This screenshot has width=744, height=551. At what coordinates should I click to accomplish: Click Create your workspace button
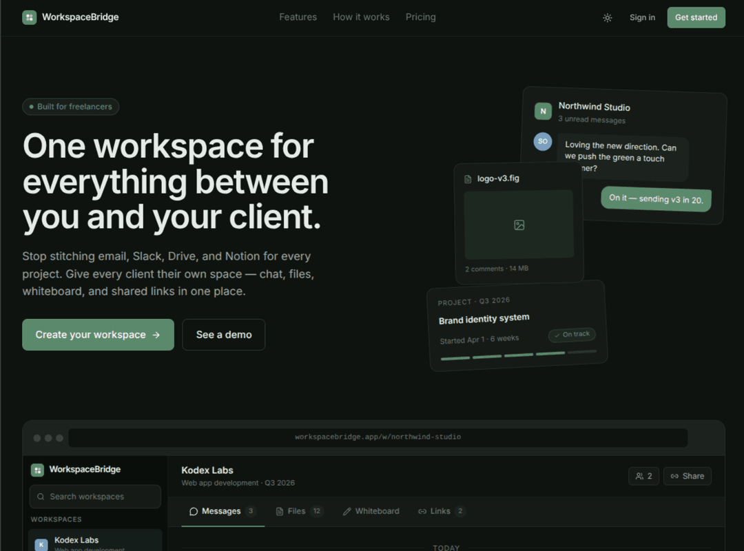(99, 335)
